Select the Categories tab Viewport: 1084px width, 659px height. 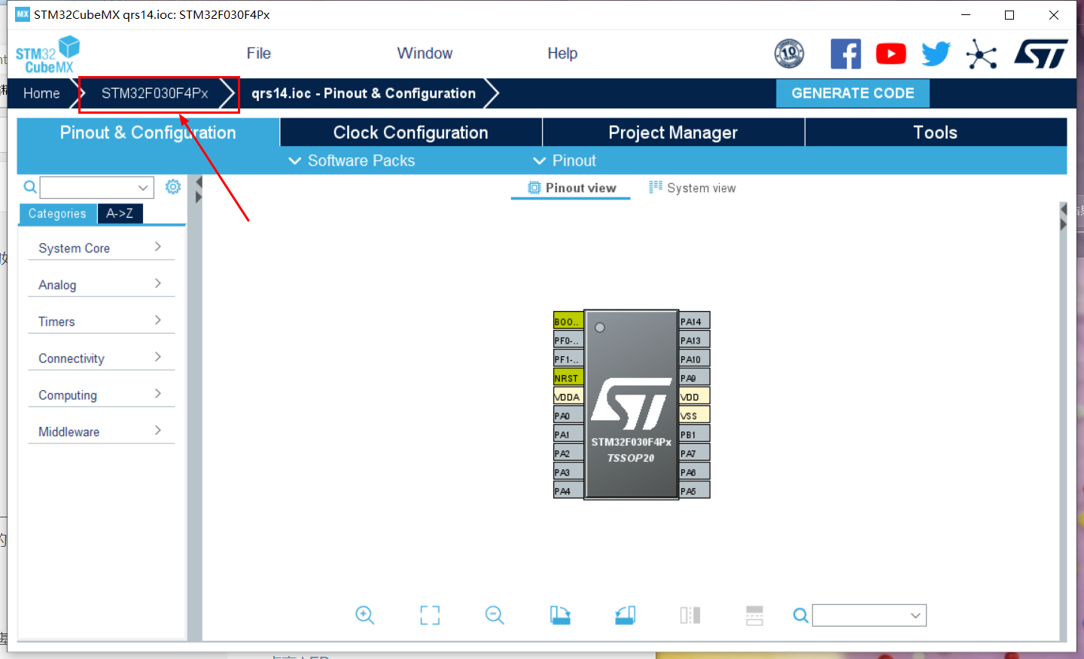point(57,214)
